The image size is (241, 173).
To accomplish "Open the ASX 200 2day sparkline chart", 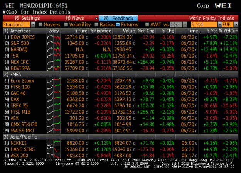I will click(54, 156).
